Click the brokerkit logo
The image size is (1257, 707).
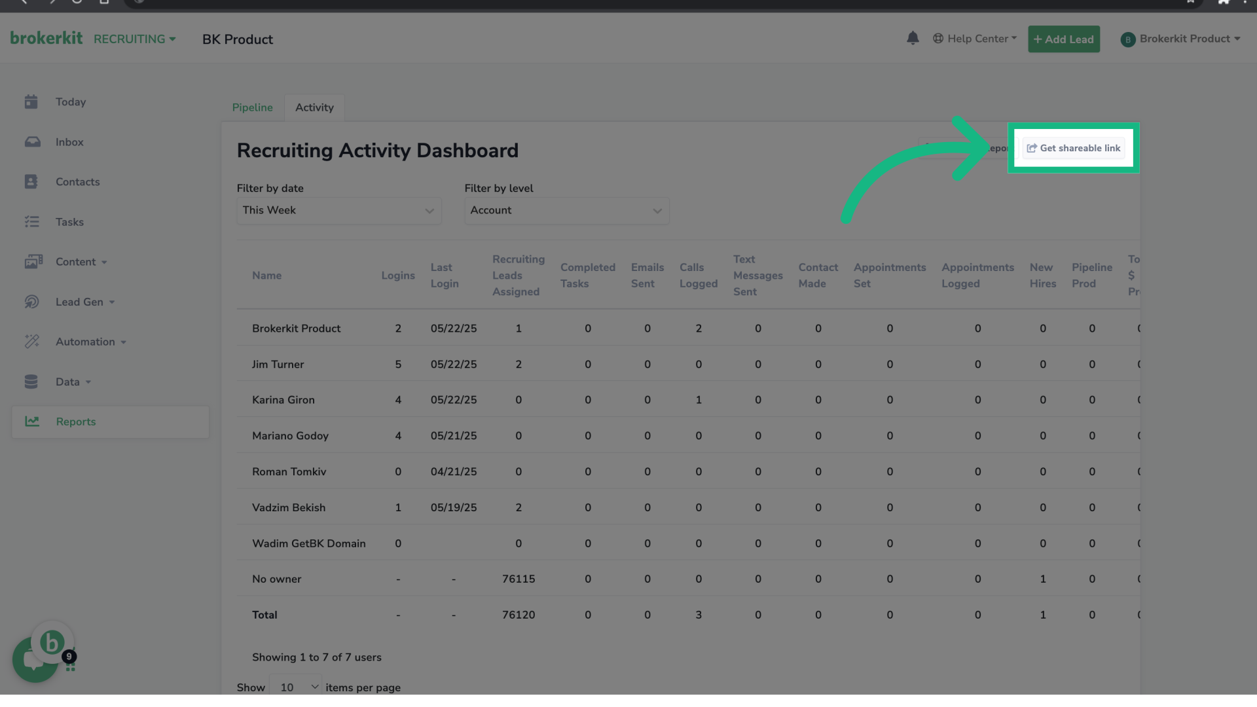coord(46,38)
